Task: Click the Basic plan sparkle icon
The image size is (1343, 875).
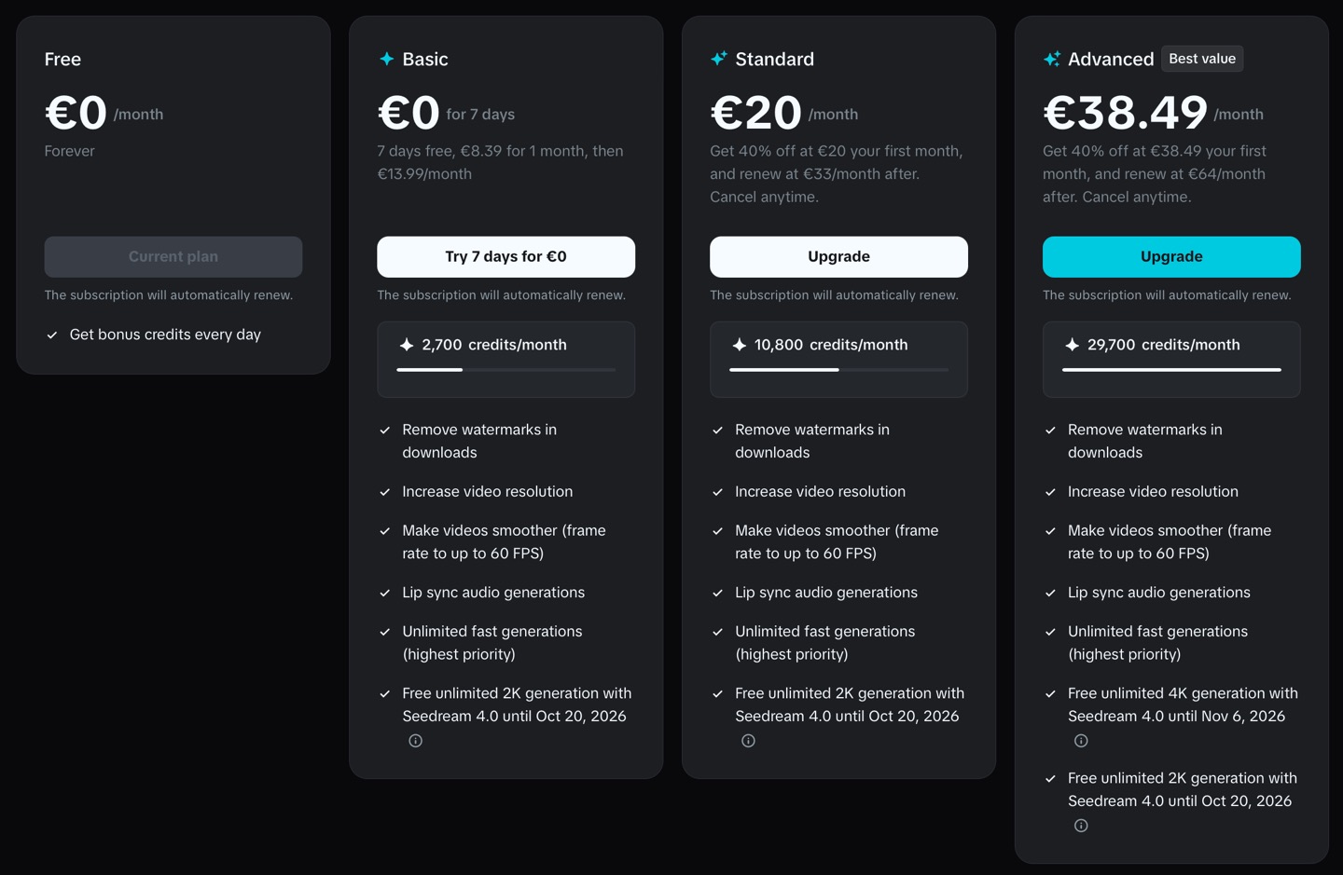Action: click(x=386, y=59)
